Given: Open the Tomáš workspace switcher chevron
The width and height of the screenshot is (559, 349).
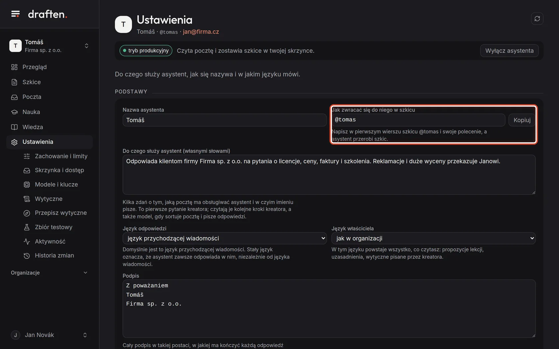Looking at the screenshot, I should click(87, 46).
